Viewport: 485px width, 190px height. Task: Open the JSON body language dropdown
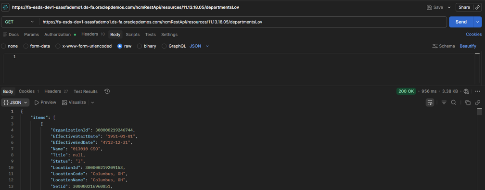coord(199,46)
